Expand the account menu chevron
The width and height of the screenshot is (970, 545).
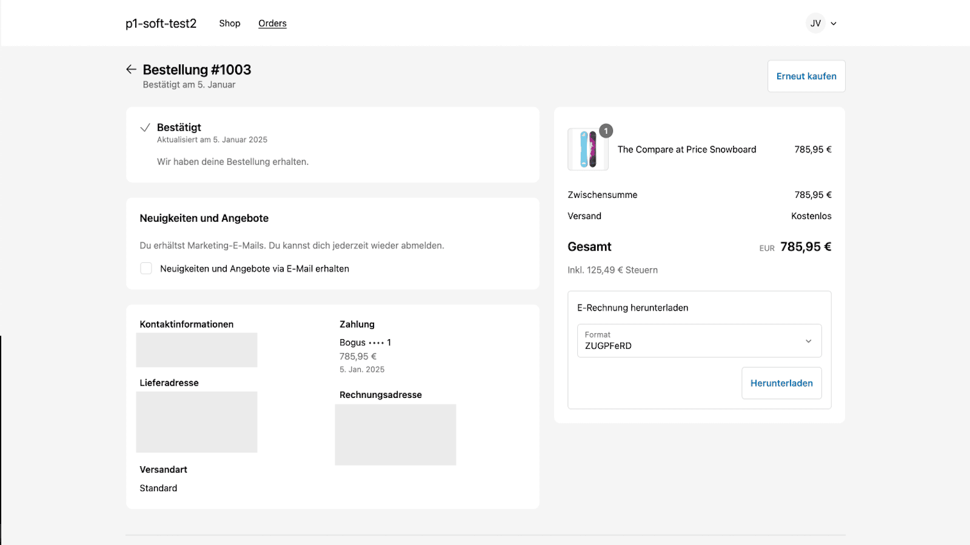coord(834,24)
